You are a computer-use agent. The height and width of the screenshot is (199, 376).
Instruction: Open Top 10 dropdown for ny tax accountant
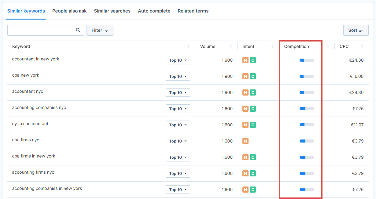click(x=178, y=125)
